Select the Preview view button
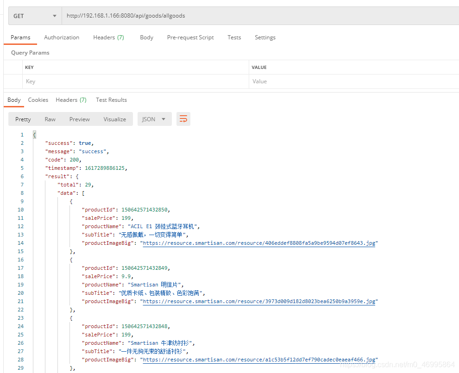 (x=80, y=119)
